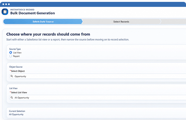Viewport: 186px width, 120px height.
Task: Click heading 'Choose where your records should come from'
Action: tap(48, 34)
